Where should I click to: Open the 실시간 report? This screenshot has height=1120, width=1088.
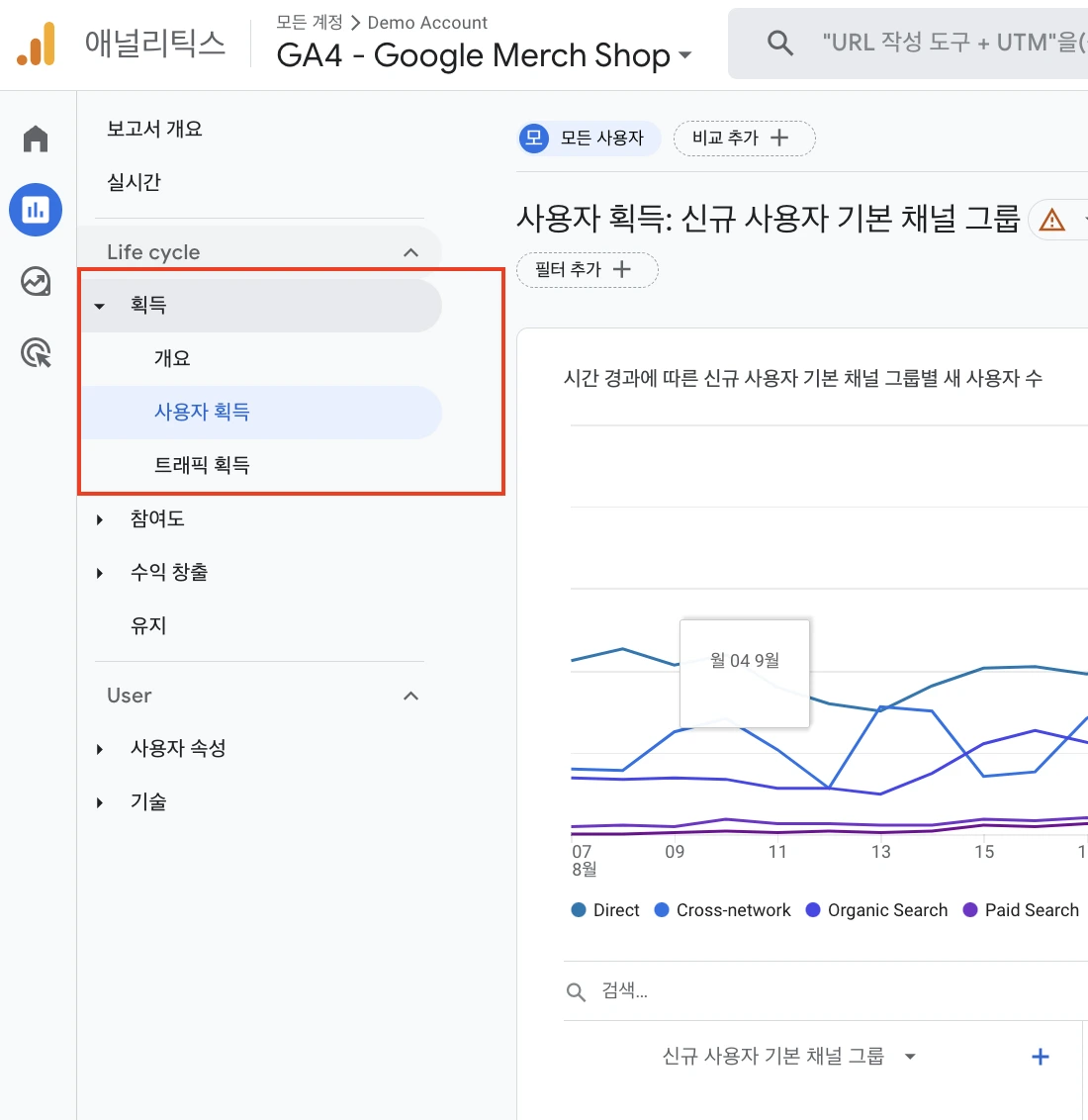[x=134, y=183]
